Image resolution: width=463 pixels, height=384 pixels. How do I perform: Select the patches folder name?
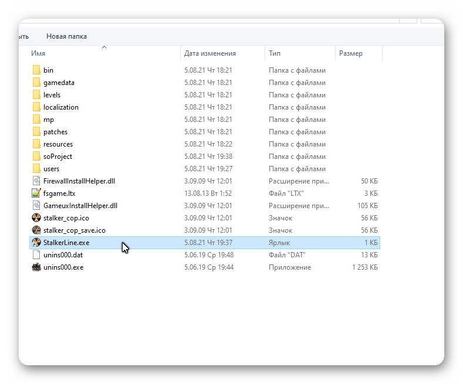pos(55,132)
